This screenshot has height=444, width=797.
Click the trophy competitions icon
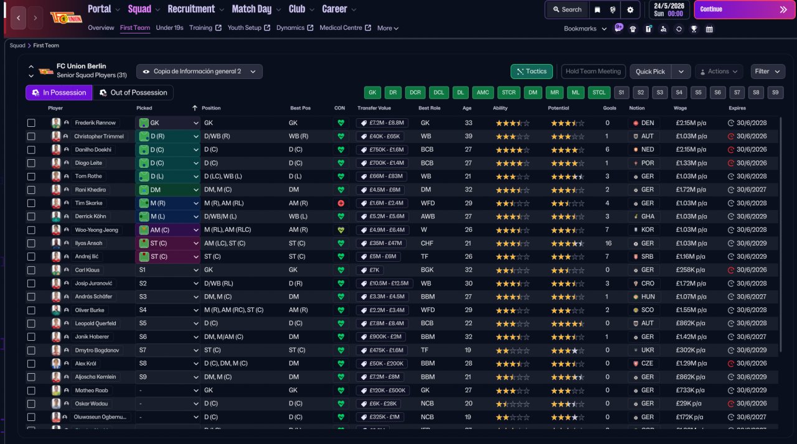pyautogui.click(x=694, y=29)
